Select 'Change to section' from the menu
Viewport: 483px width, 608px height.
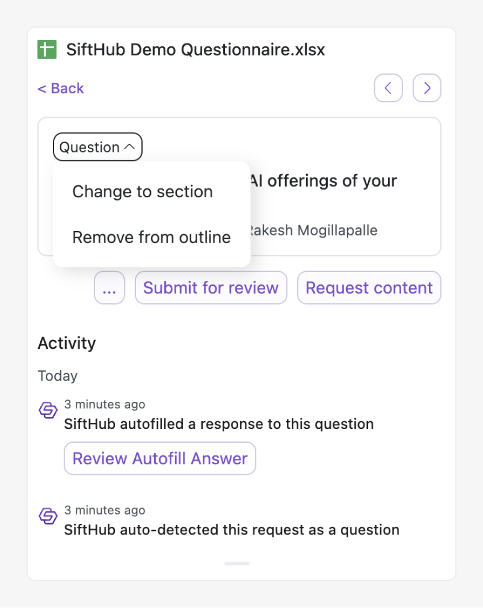click(x=143, y=192)
